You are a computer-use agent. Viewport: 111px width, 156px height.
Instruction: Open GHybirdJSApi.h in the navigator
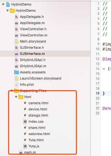33,60
